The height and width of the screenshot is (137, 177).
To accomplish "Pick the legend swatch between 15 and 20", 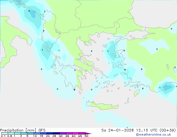I will click(43, 133).
